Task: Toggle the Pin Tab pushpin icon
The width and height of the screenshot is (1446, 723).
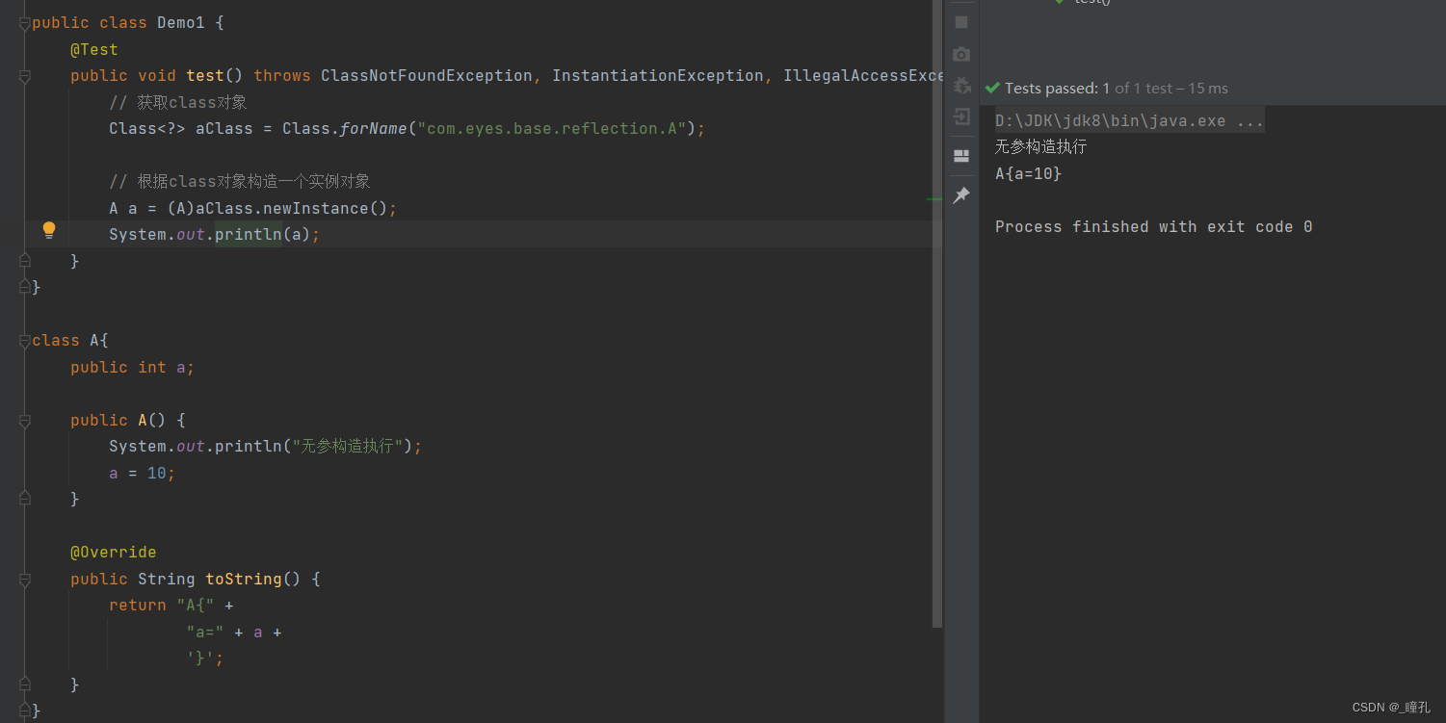Action: [x=961, y=195]
